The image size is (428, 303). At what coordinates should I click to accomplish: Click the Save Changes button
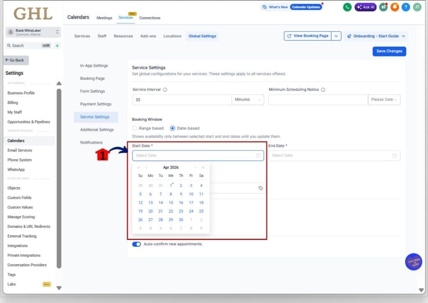[389, 51]
